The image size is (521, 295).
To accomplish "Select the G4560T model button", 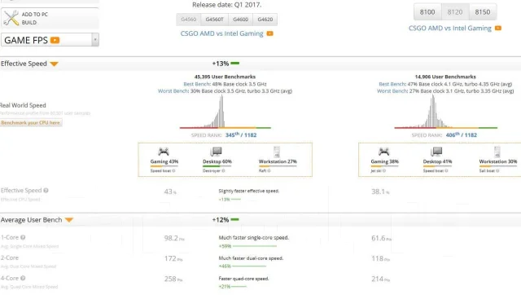I will point(214,20).
